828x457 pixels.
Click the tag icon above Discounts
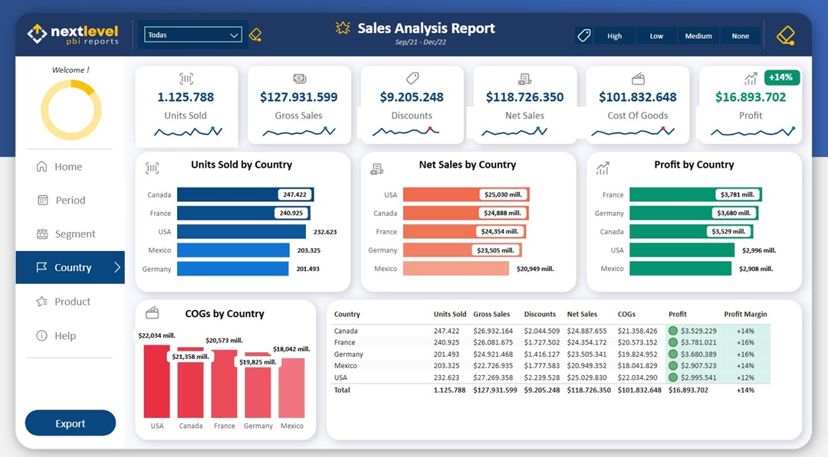pyautogui.click(x=412, y=78)
